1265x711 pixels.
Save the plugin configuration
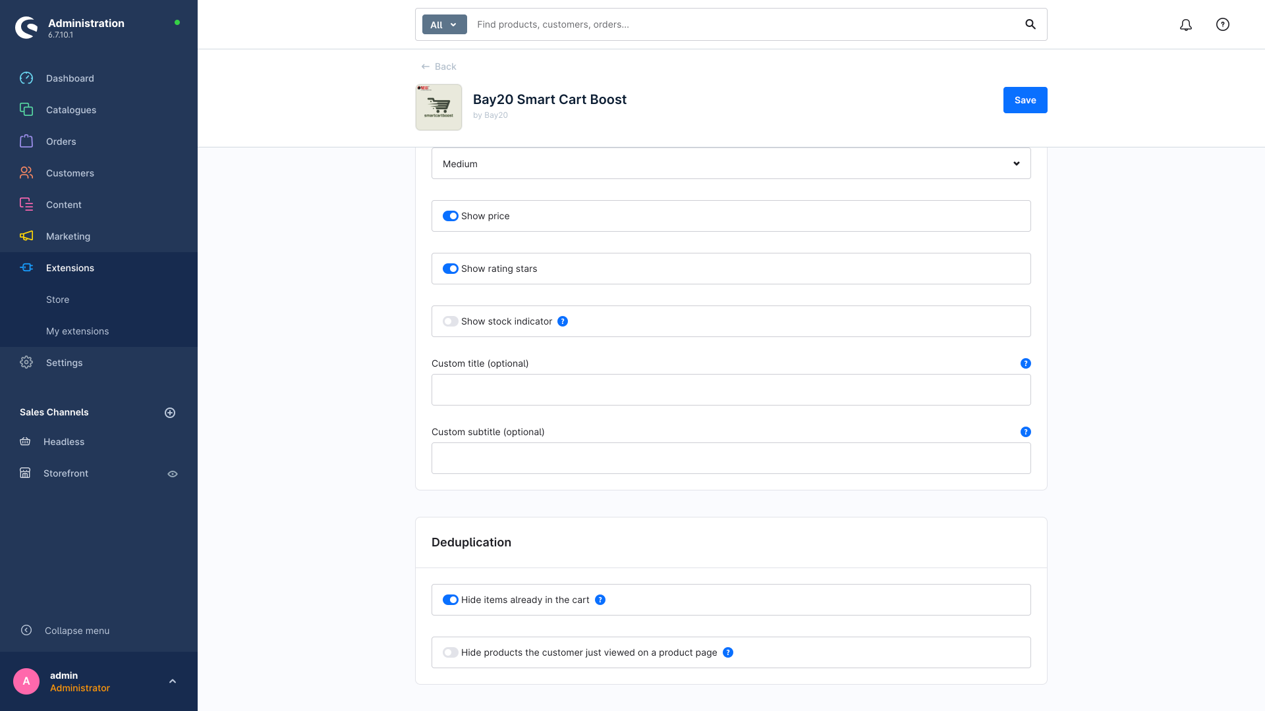pos(1025,100)
